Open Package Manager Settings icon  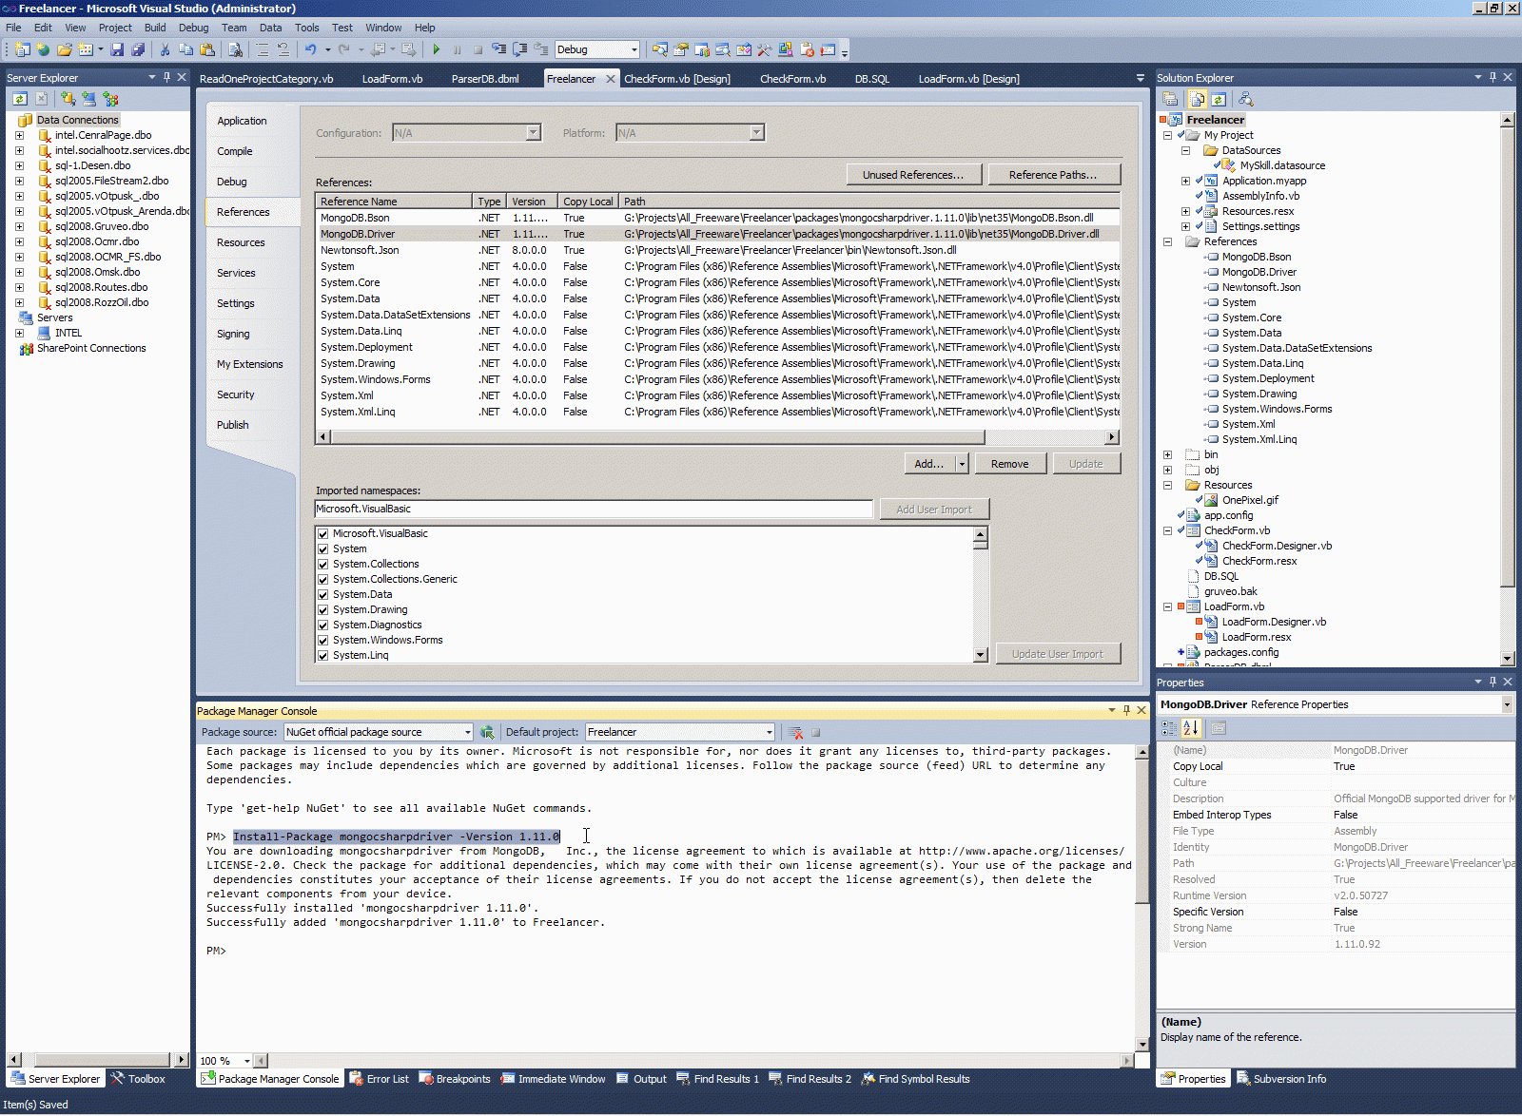[x=487, y=732]
